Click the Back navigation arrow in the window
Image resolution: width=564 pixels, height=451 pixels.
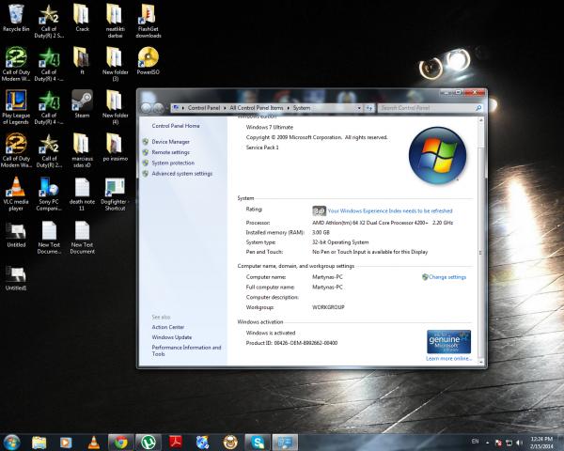[x=148, y=108]
